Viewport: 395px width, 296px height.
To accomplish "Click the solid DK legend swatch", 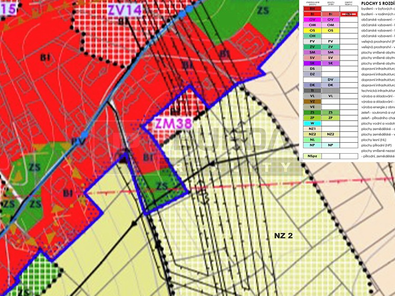I will [312, 85].
